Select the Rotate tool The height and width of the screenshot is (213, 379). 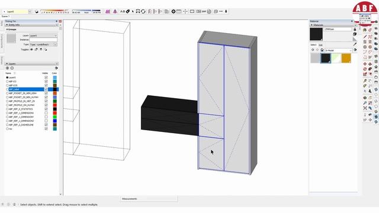(x=365, y=69)
